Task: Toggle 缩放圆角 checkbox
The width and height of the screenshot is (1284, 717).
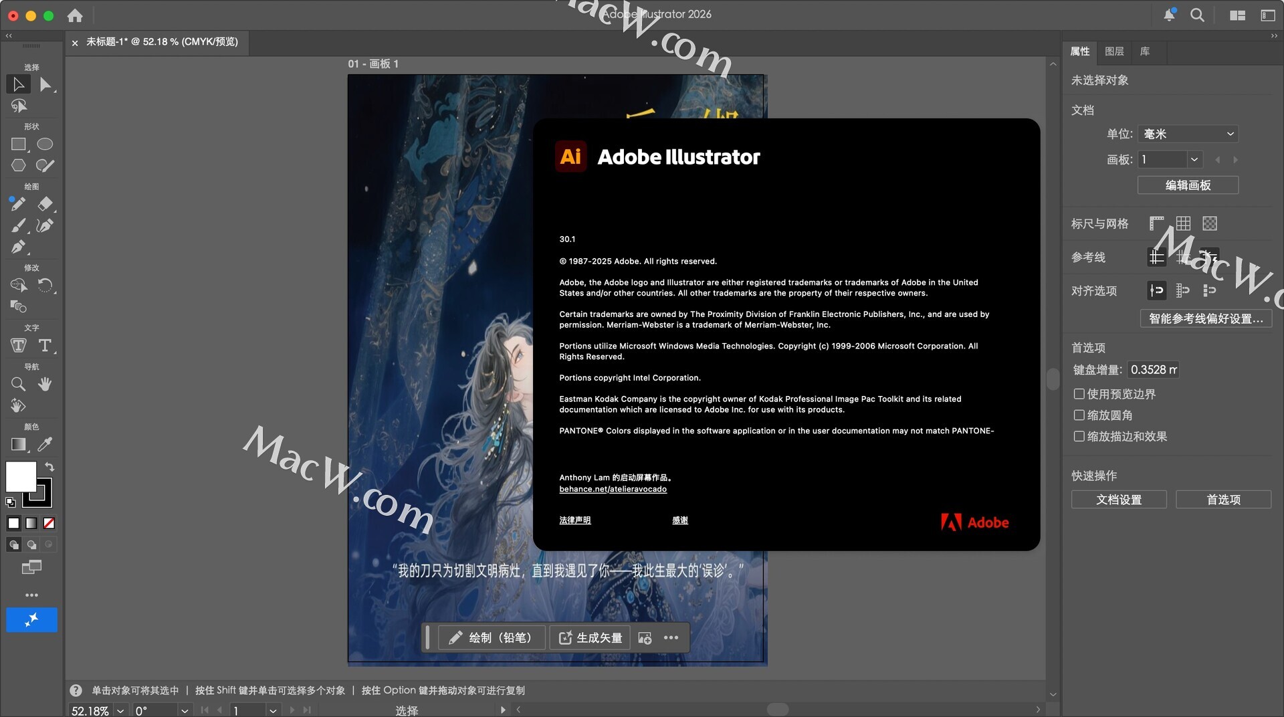Action: (x=1079, y=415)
